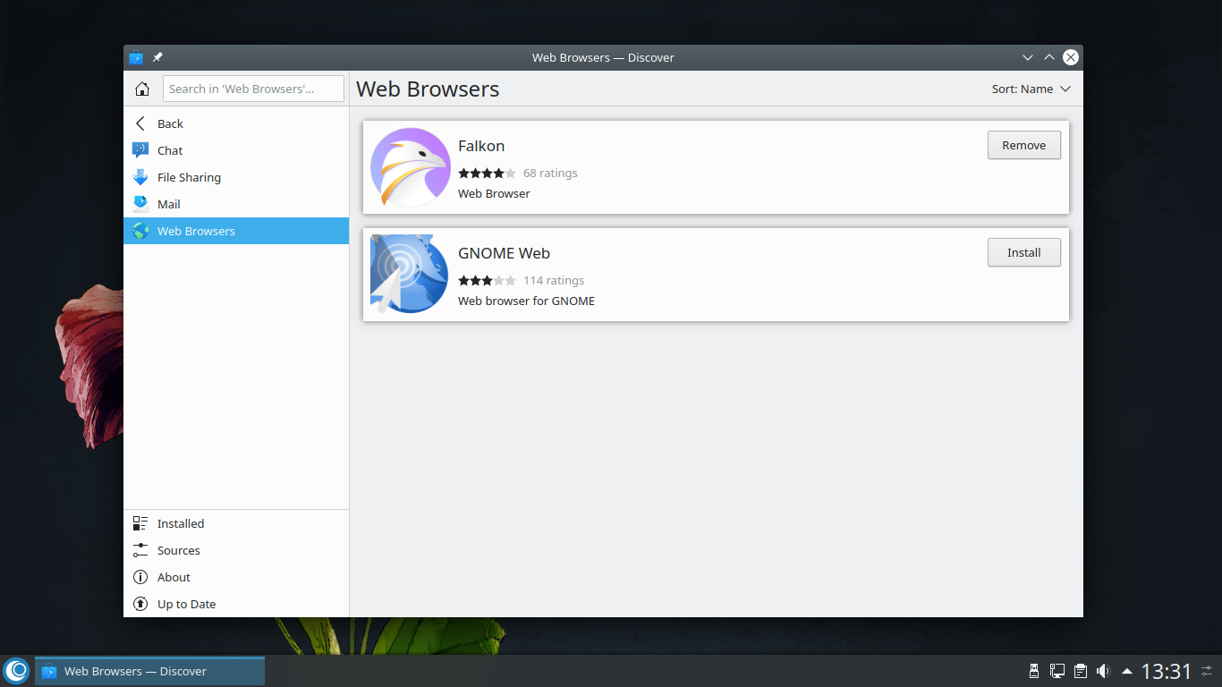Click the Chat category icon
Viewport: 1222px width, 687px height.
140,150
